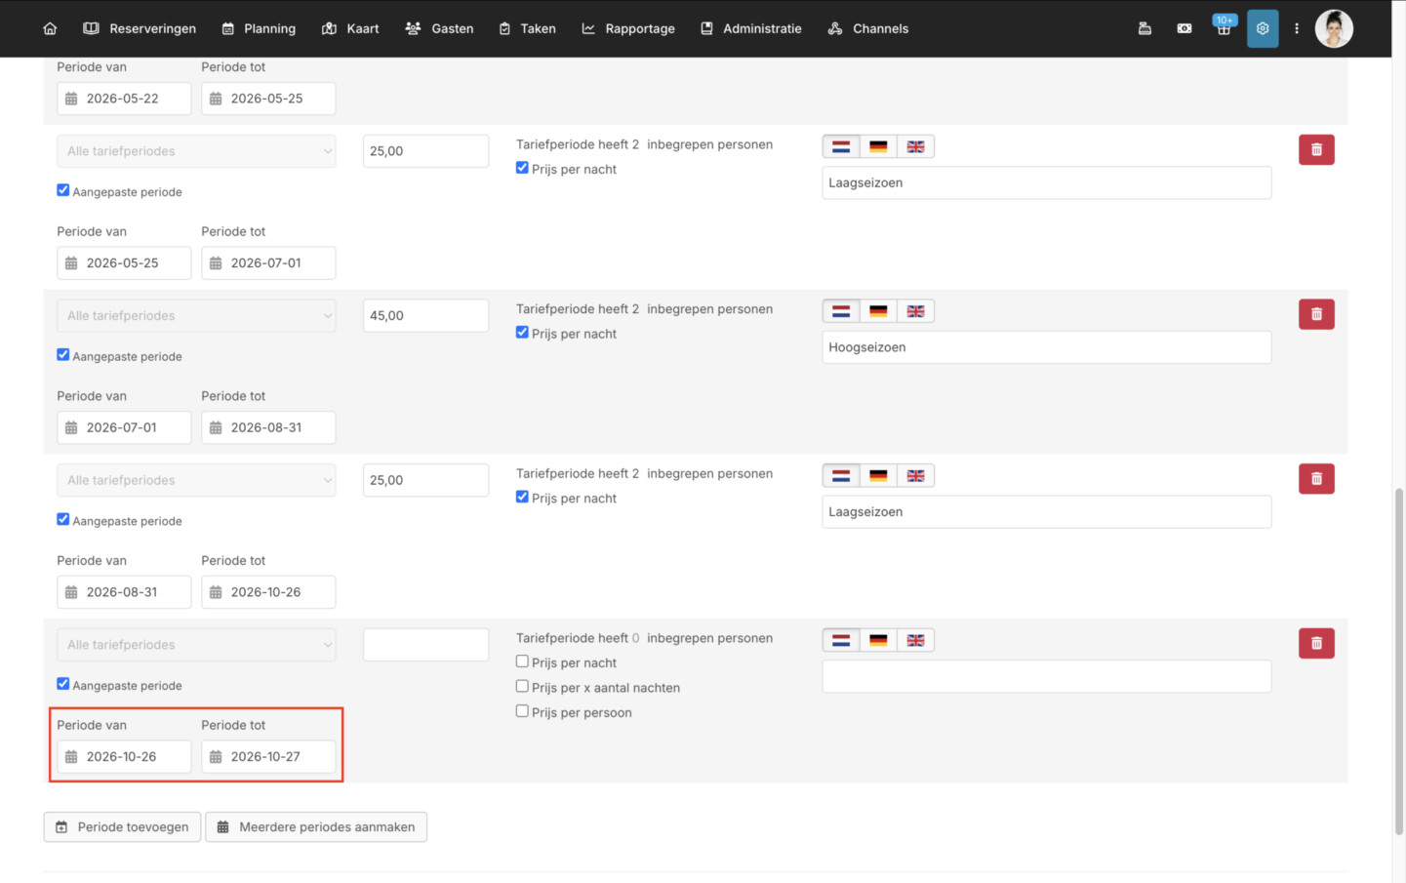Image resolution: width=1406 pixels, height=883 pixels.
Task: Focus the empty price field in the last period
Action: coord(425,644)
